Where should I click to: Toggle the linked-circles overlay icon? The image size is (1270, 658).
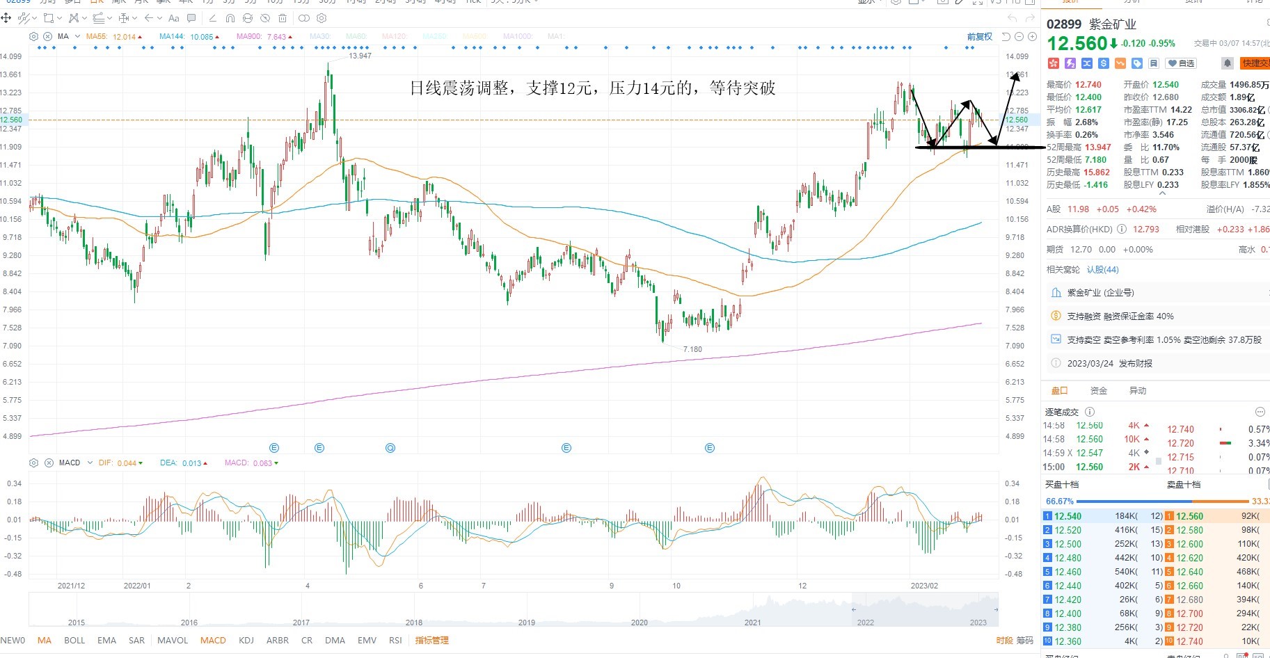(x=303, y=18)
